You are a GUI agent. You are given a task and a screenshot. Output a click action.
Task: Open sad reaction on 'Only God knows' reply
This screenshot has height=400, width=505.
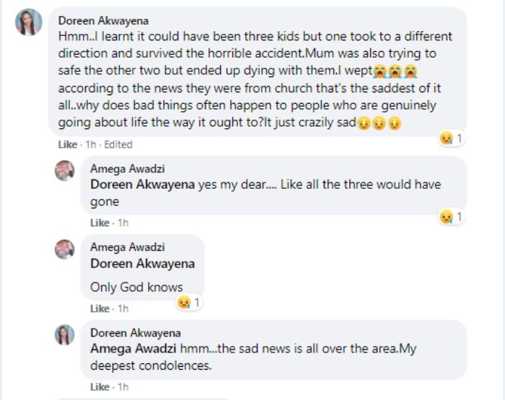click(x=190, y=302)
